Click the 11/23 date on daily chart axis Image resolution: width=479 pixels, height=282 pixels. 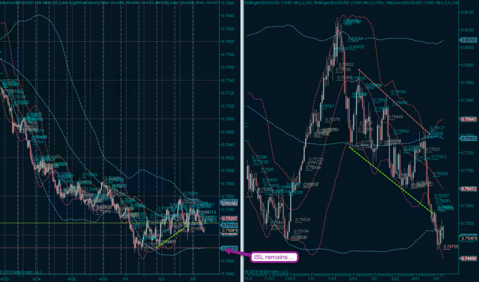pos(269,279)
